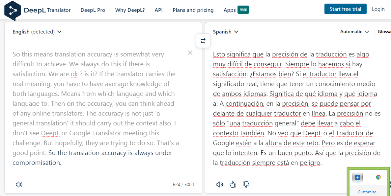The height and width of the screenshot is (196, 391).
Task: Click the DeepL logo icon
Action: (x=13, y=11)
